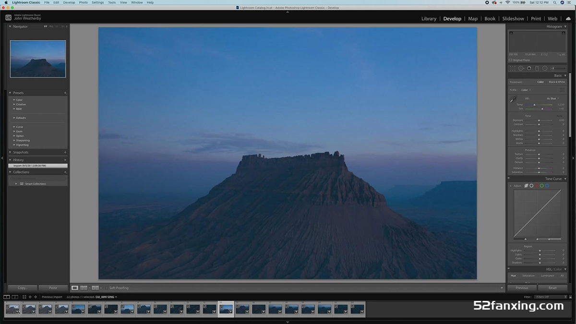Add a new snapshot with plus icon
The image size is (576, 324).
tap(65, 153)
